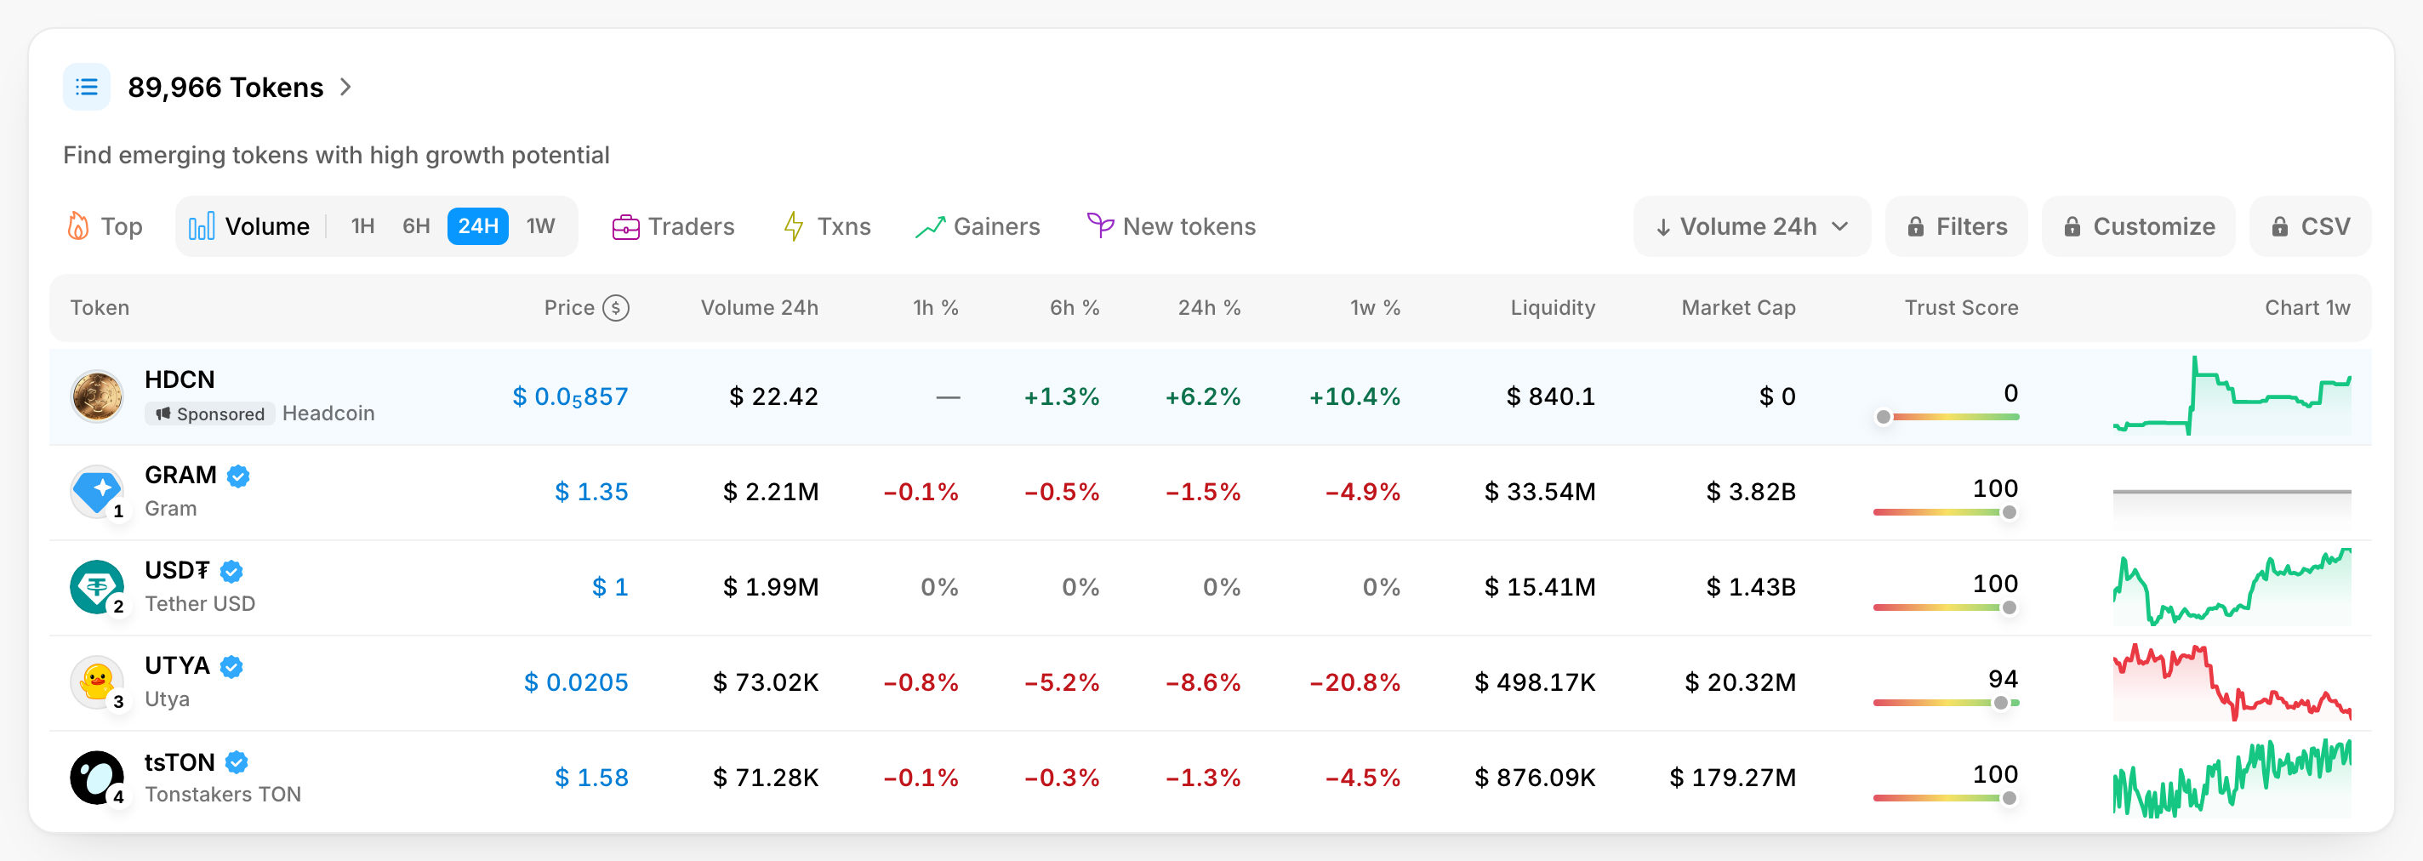Click HDCN 24h change +6.2%
The image size is (2423, 861).
click(x=1203, y=397)
